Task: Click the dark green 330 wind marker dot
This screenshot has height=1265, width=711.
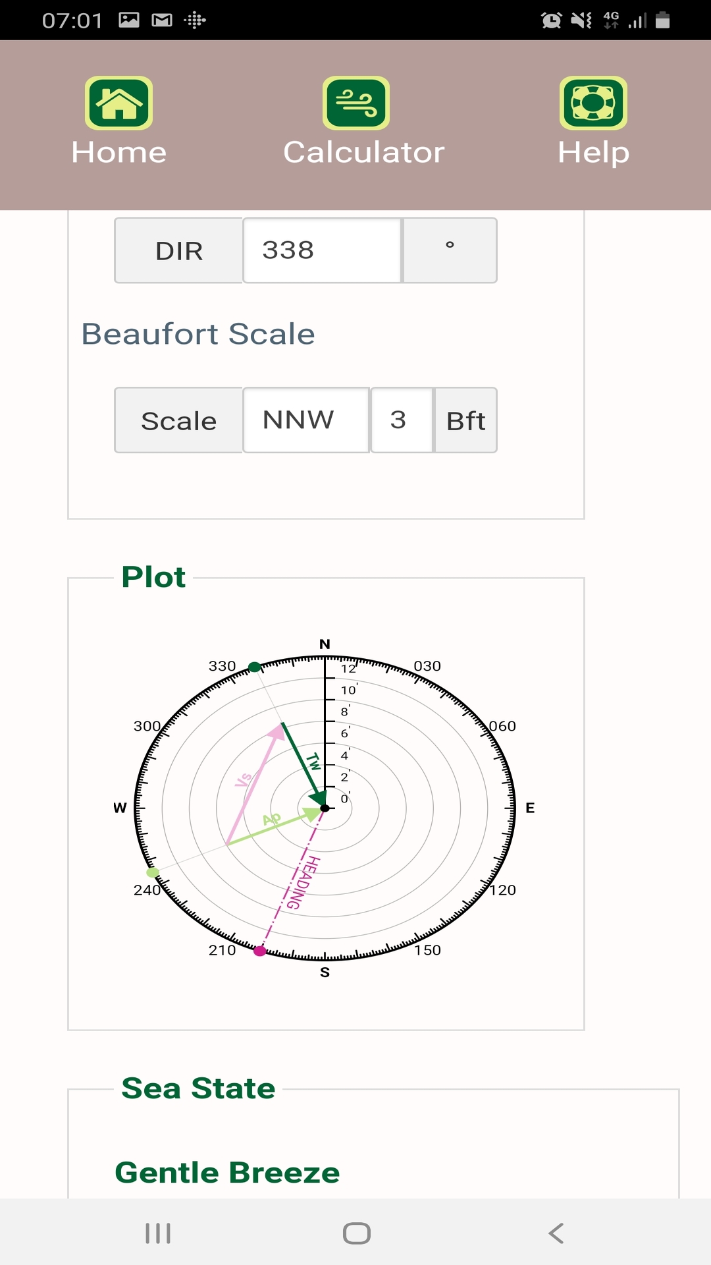Action: pos(253,666)
